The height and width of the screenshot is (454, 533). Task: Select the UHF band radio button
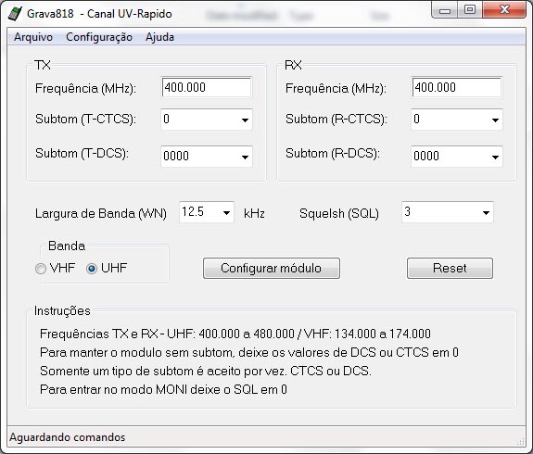92,269
